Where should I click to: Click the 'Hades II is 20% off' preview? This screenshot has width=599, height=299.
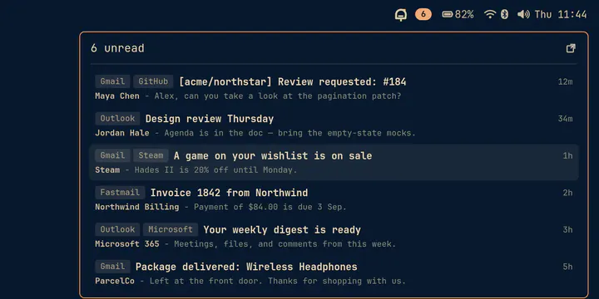pyautogui.click(x=215, y=170)
